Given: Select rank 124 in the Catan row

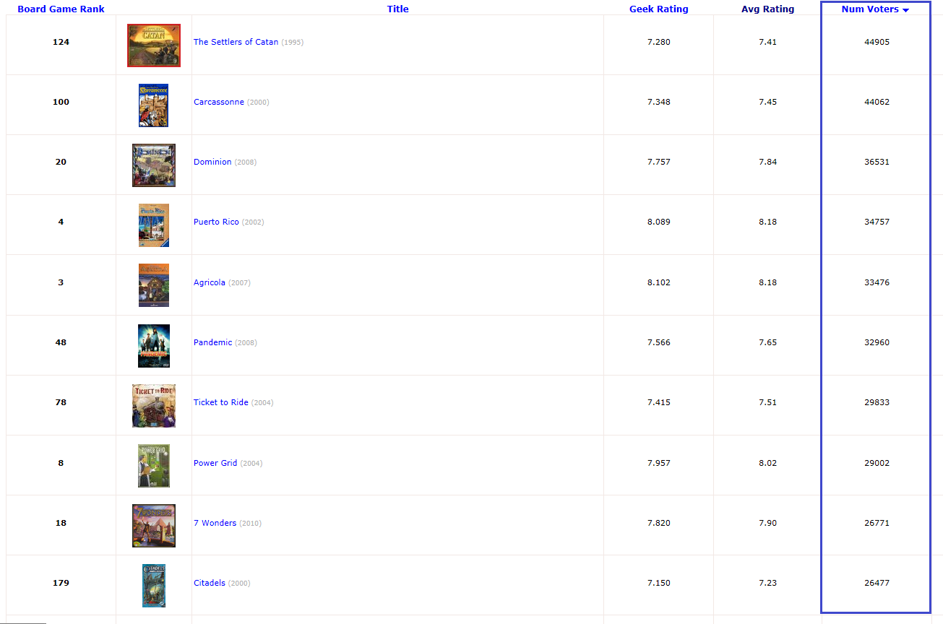Looking at the screenshot, I should tap(61, 42).
